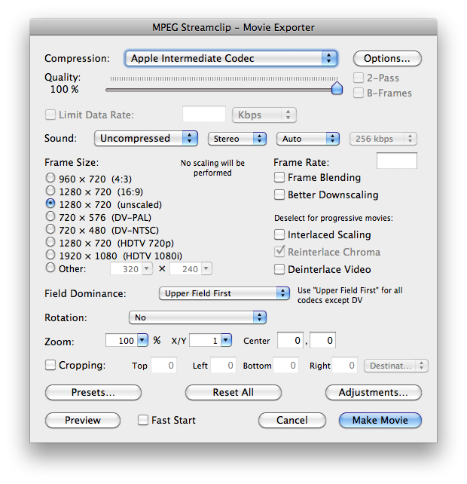Open the X/Y ratio dropdown arrow
The width and height of the screenshot is (467, 484).
coord(226,340)
